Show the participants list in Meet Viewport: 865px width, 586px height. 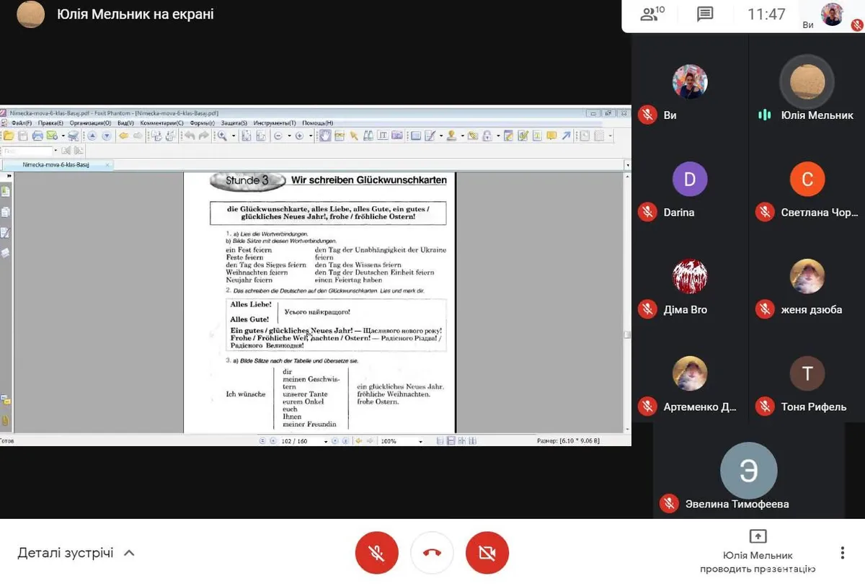coord(652,14)
